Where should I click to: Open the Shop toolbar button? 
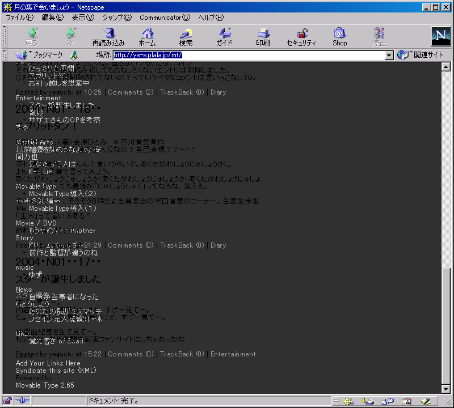point(339,37)
